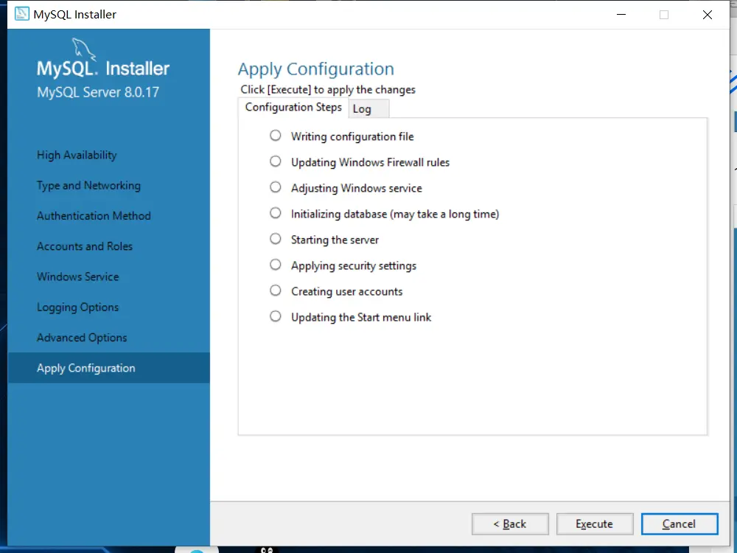Click the 'MySQL Server 8.0.17' version text

pos(98,92)
